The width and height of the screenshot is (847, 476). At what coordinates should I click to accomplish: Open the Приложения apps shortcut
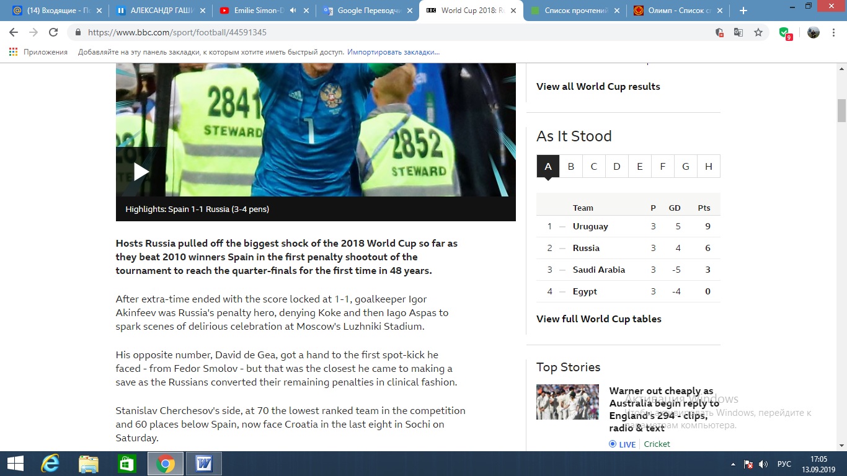(38, 52)
